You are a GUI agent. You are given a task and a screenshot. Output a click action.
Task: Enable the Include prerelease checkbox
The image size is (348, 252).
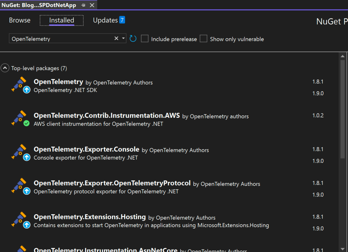144,38
